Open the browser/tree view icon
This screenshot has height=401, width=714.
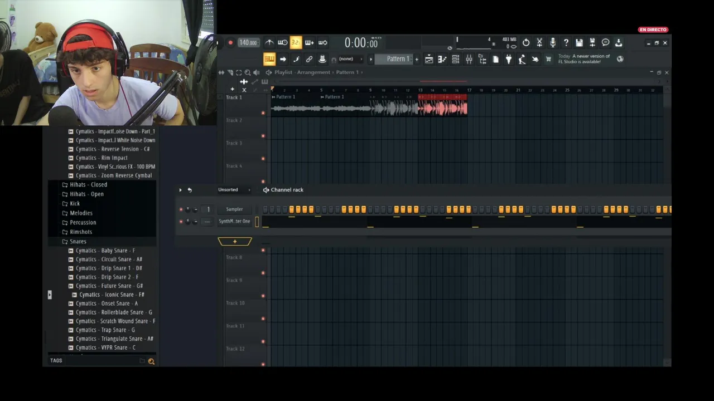tap(483, 59)
